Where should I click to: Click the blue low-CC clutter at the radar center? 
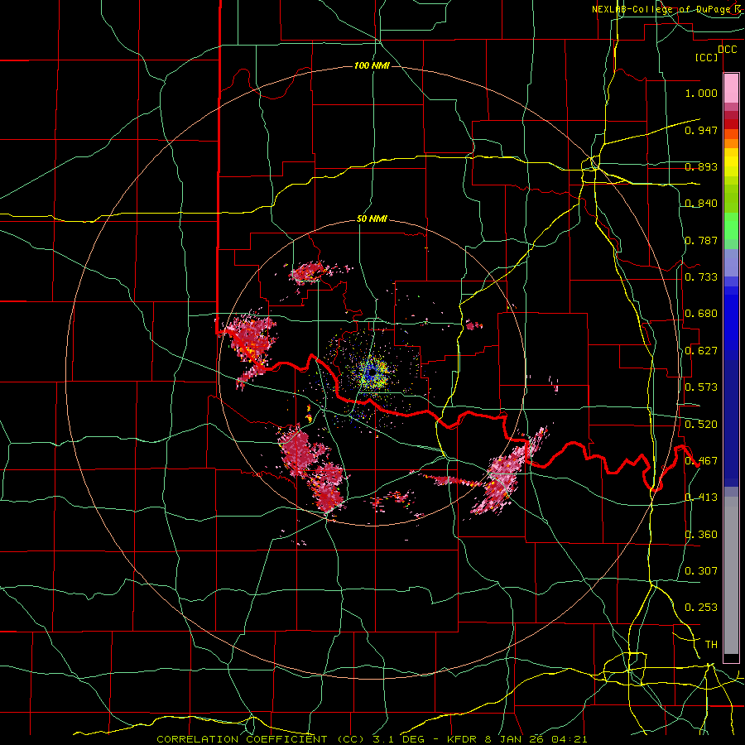371,374
